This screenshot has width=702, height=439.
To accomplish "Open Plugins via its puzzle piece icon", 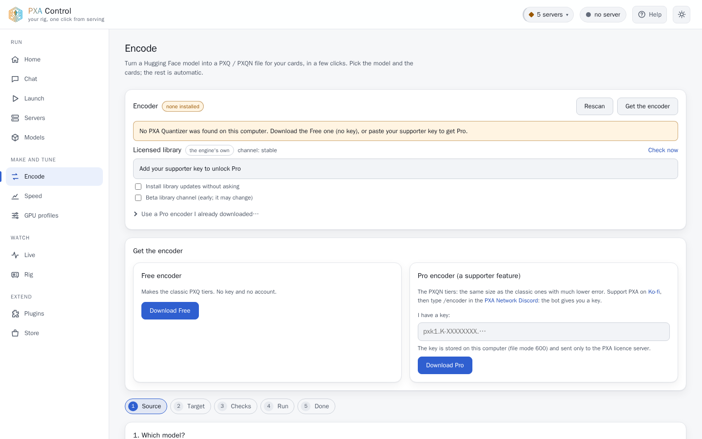I will pyautogui.click(x=15, y=314).
